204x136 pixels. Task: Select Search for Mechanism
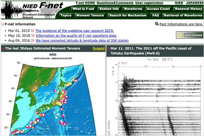click(128, 15)
